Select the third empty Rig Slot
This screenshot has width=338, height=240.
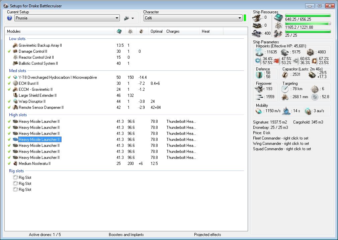tap(22, 190)
